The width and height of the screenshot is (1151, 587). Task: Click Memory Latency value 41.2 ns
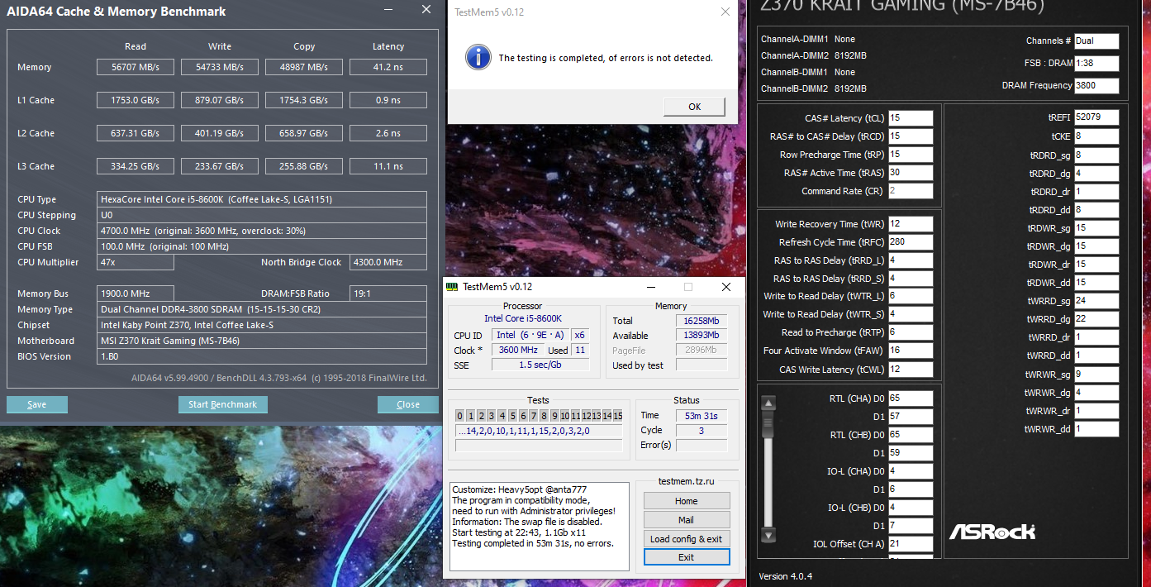pyautogui.click(x=388, y=67)
